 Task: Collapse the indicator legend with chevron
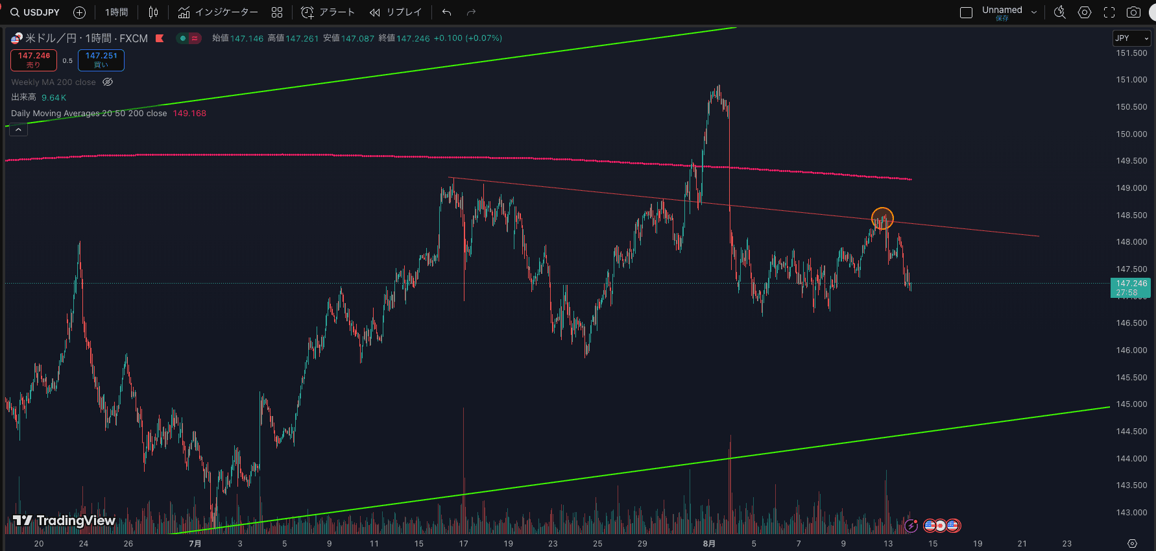coord(19,130)
